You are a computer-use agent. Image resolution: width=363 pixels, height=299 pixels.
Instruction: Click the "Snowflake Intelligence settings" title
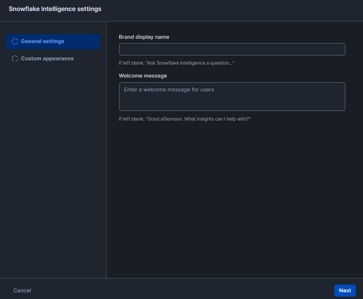pyautogui.click(x=55, y=9)
